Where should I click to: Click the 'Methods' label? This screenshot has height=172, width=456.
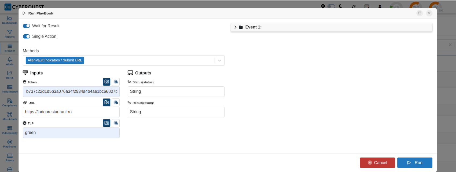point(31,51)
